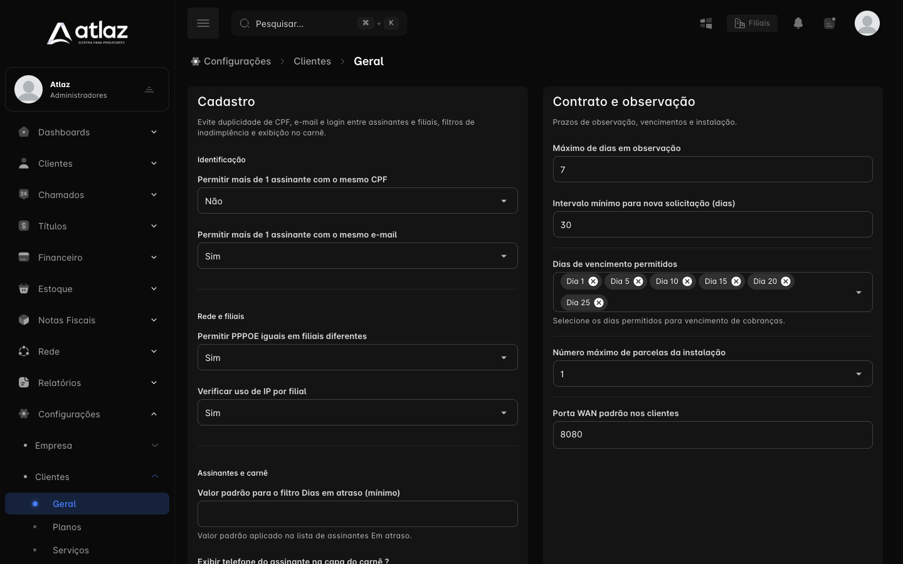Click the Dashboards sidebar icon
903x564 pixels.
tap(24, 132)
